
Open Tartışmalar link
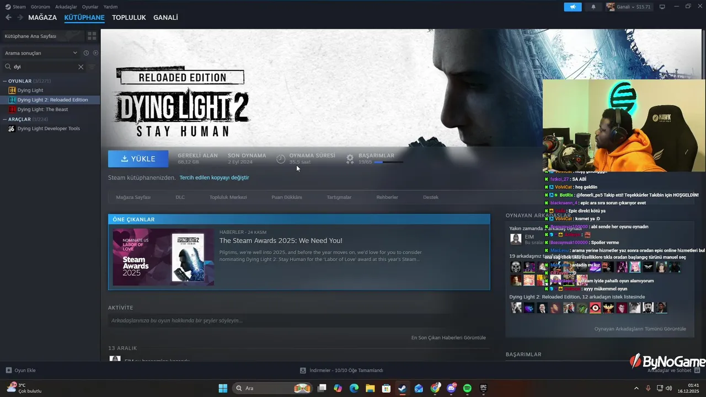pos(339,197)
